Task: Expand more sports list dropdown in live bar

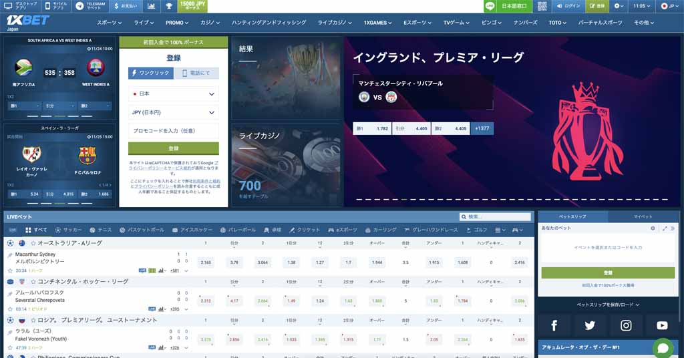Action: [500, 230]
